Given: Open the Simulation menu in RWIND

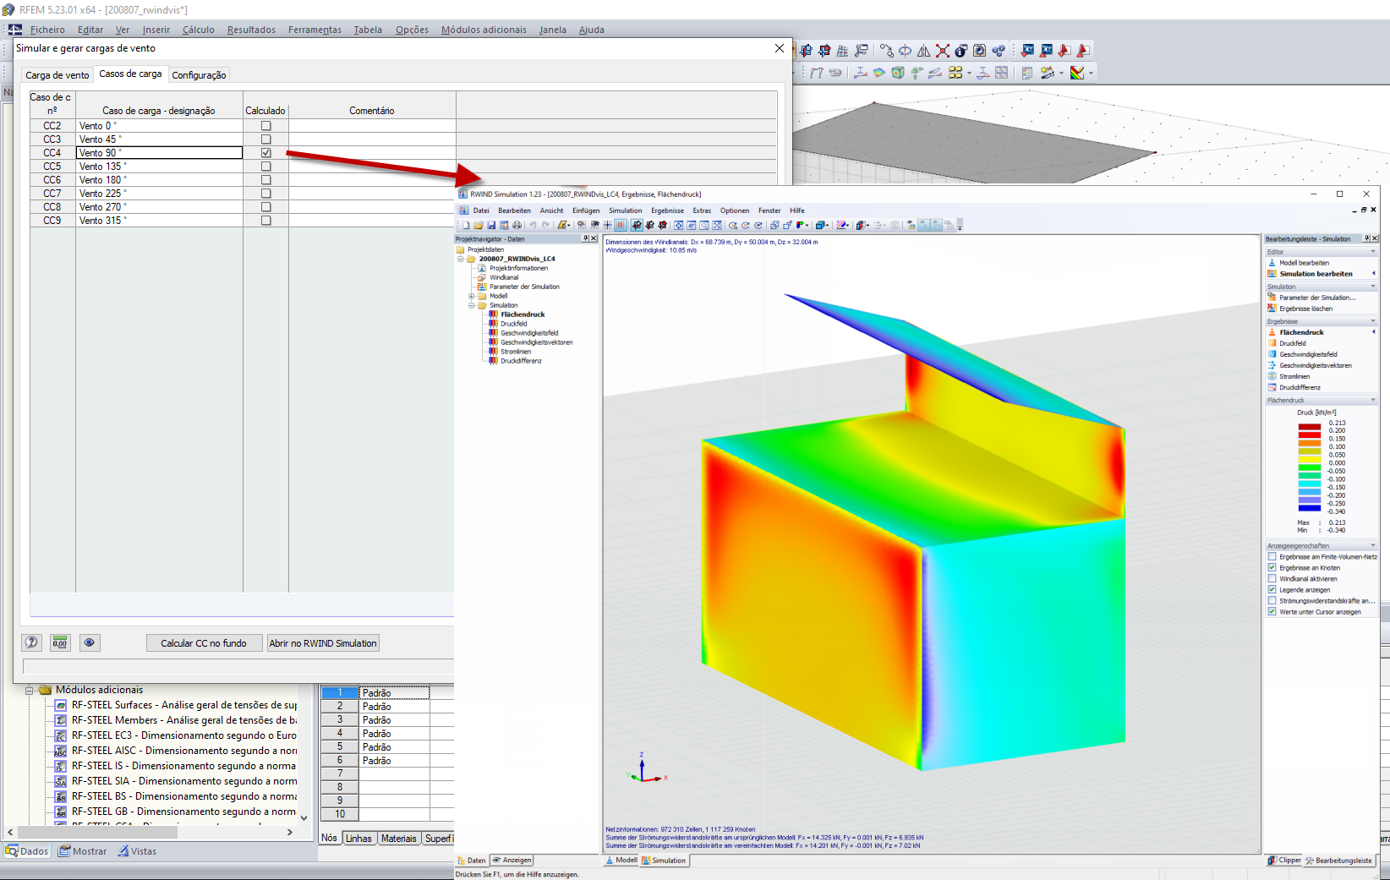Looking at the screenshot, I should pos(626,210).
